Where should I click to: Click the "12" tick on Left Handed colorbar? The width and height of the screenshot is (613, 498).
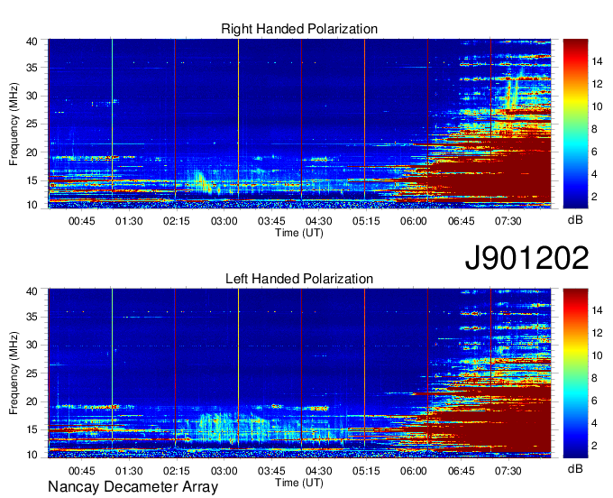coord(597,333)
